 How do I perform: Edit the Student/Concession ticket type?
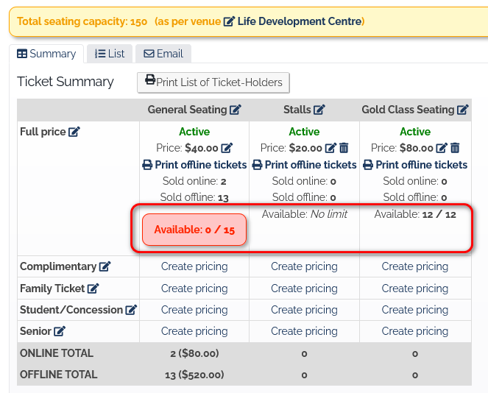[131, 310]
